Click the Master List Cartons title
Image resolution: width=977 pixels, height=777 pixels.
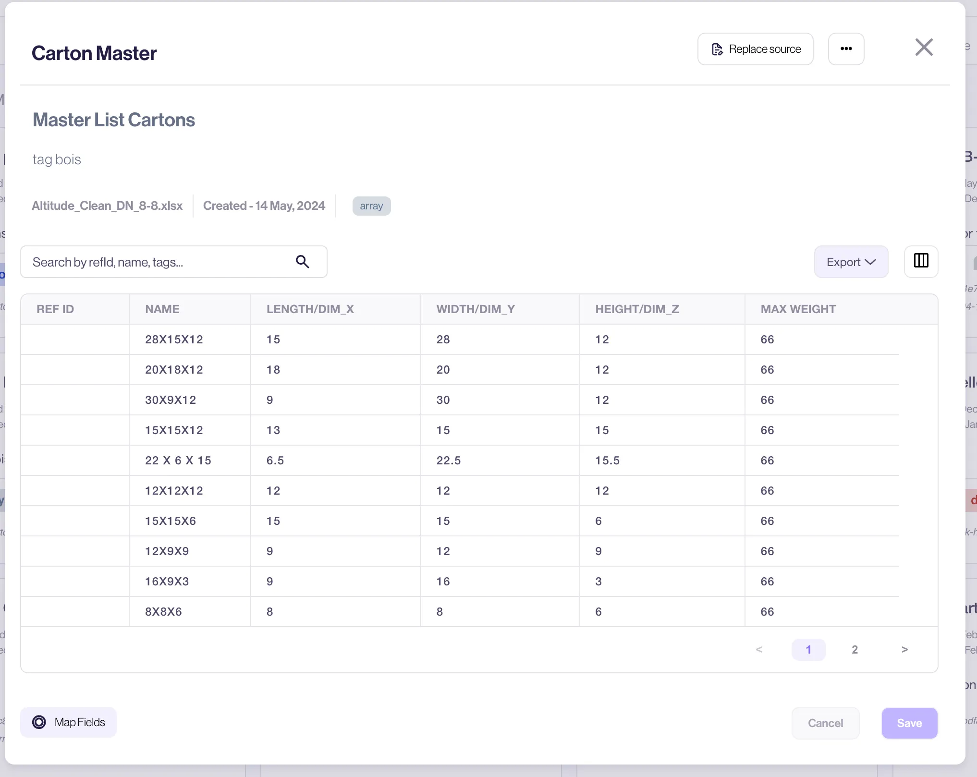114,120
